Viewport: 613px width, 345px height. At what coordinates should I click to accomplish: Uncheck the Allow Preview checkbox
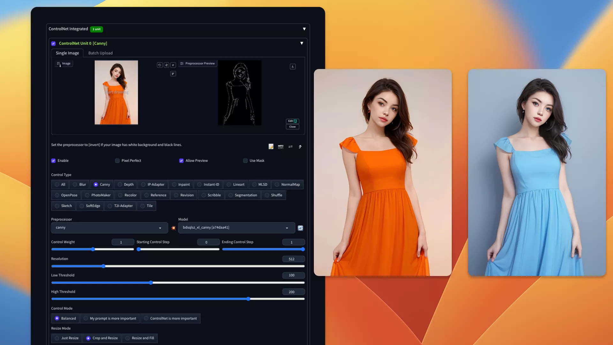[181, 161]
